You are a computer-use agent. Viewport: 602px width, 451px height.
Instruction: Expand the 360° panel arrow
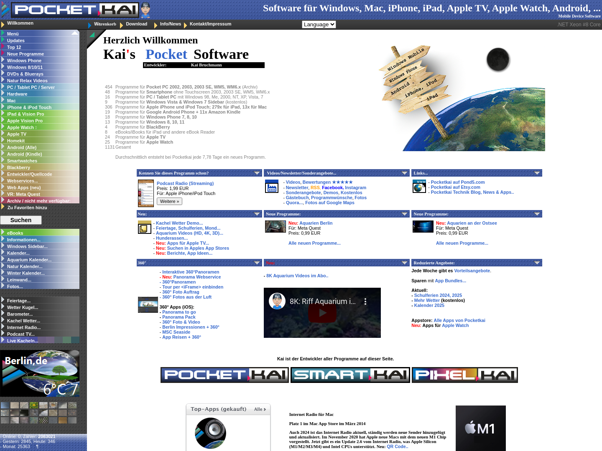257,263
